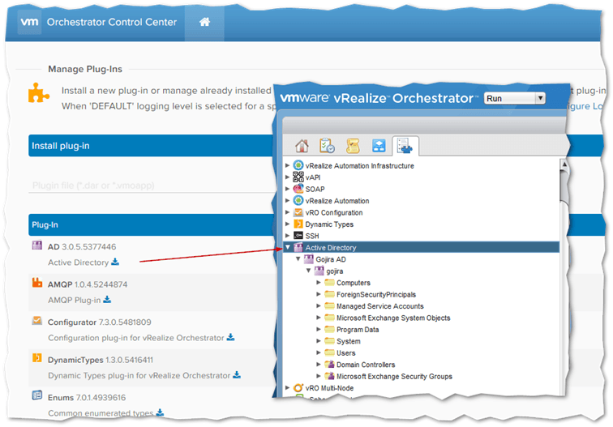Click the vRO Configuration icon in tree
Screen dimensions: 613x427
point(298,212)
